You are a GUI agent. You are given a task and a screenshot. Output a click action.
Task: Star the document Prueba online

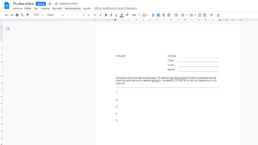pos(50,3)
